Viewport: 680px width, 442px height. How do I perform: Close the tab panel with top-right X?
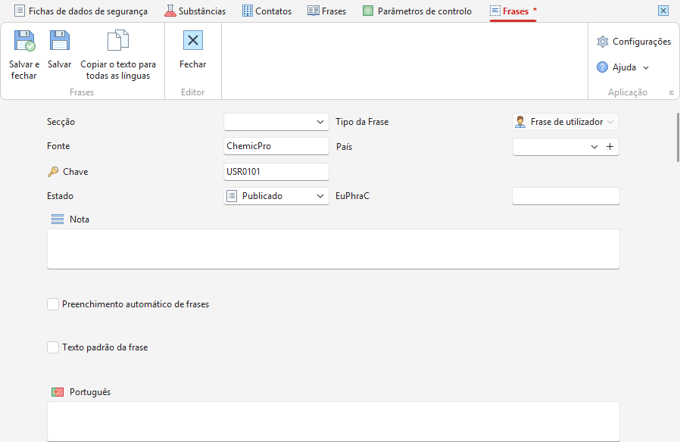click(x=663, y=11)
